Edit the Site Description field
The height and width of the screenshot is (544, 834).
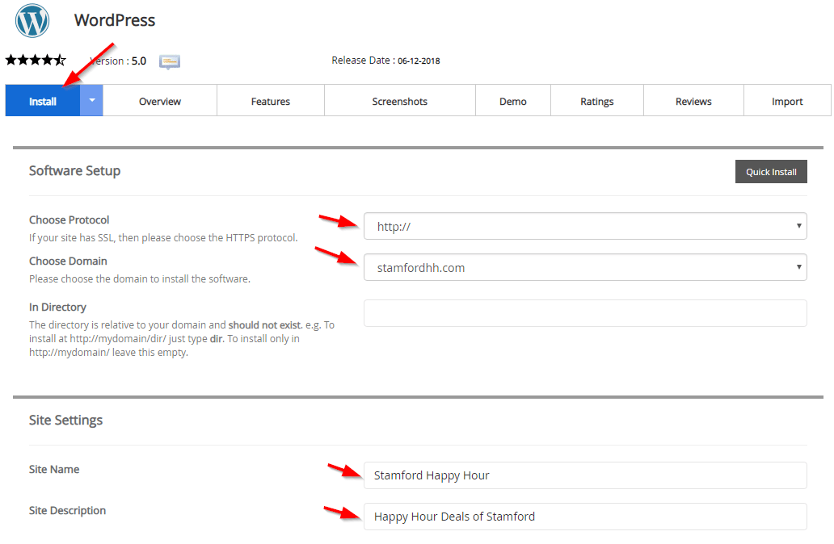585,517
